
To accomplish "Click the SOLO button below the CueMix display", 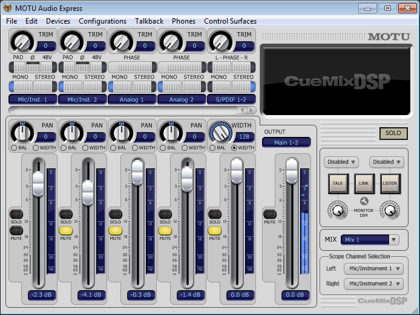I will coord(393,133).
